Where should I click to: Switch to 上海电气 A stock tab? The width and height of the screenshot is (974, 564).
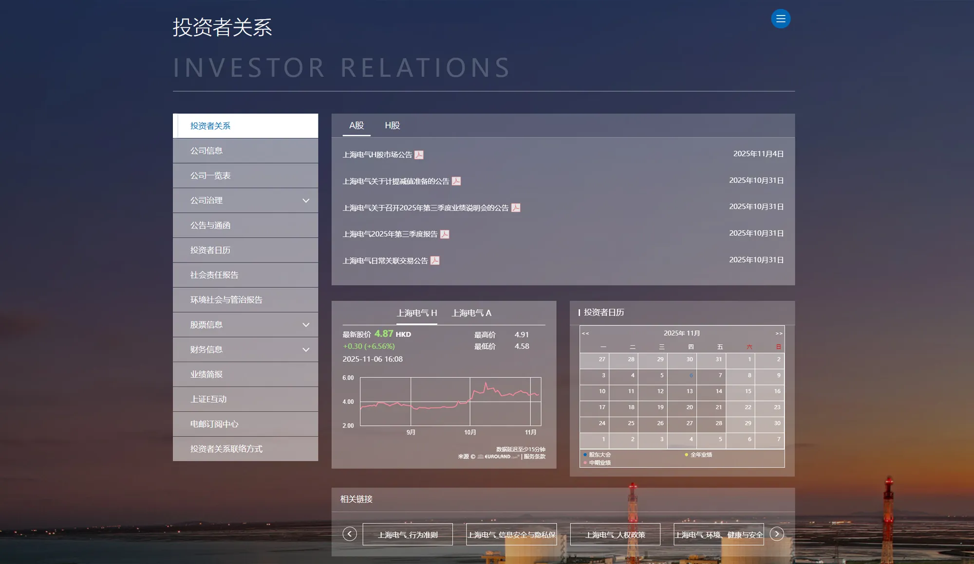(471, 313)
